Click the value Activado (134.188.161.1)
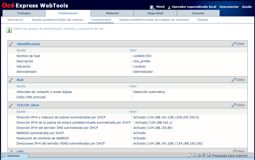The width and height of the screenshot is (255, 160). [x=154, y=123]
